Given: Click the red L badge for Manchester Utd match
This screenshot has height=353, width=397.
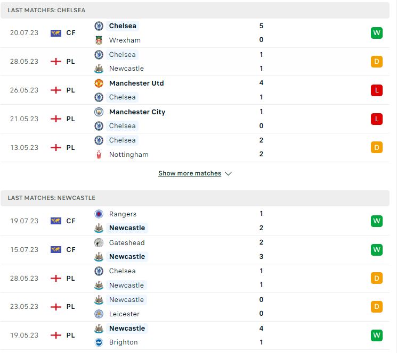Looking at the screenshot, I should tap(377, 90).
